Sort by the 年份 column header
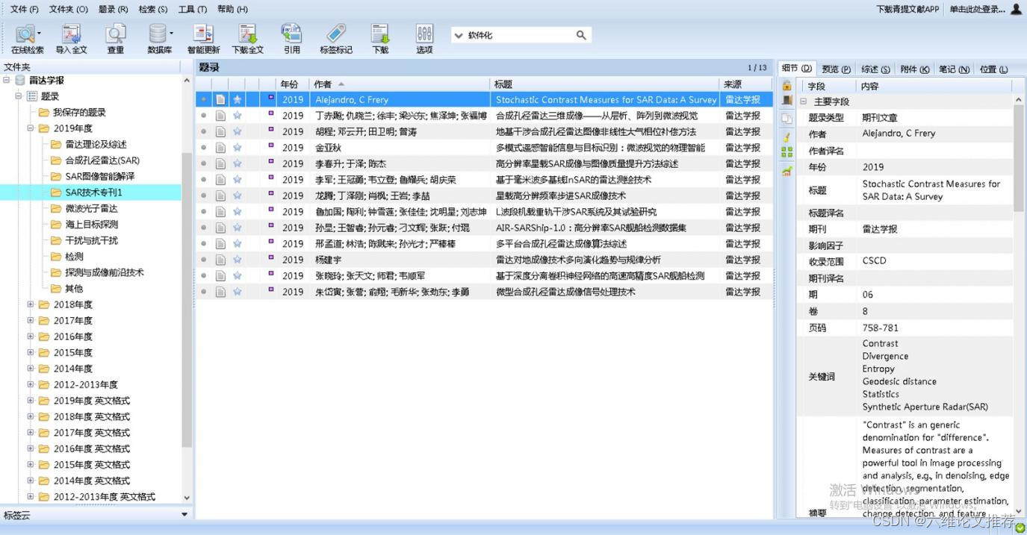 coord(292,84)
